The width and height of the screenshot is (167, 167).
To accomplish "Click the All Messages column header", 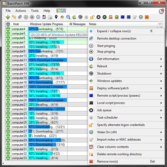I will click(x=77, y=24).
